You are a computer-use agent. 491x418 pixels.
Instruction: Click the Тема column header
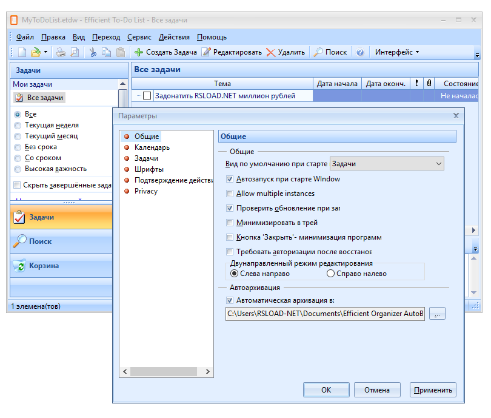[222, 84]
